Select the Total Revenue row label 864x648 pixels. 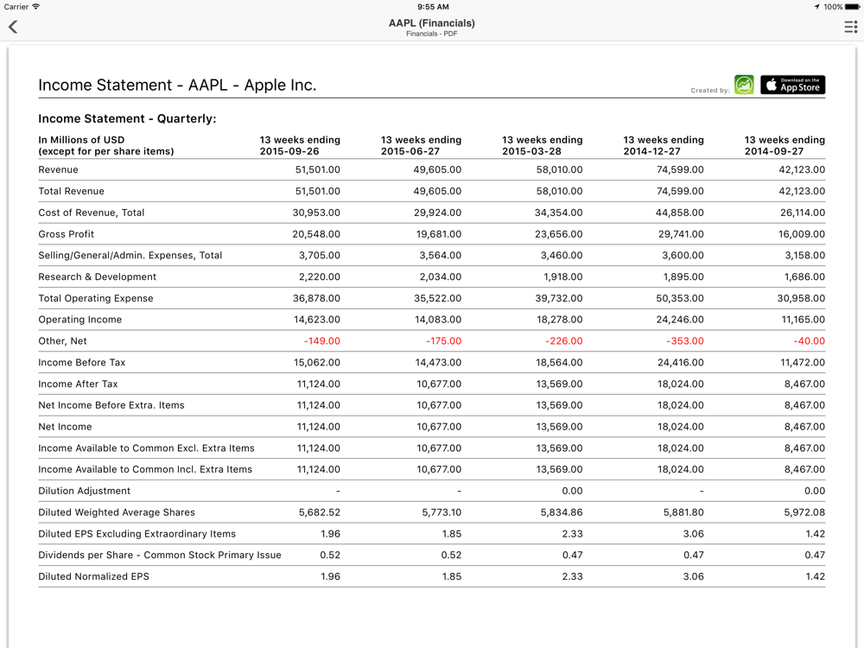[71, 191]
